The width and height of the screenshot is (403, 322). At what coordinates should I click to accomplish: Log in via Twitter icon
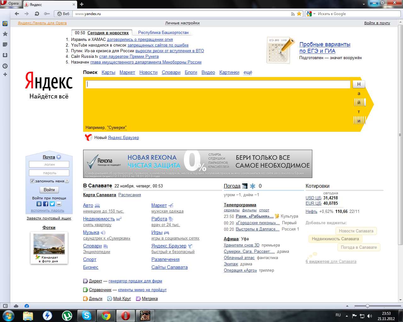pos(52,204)
